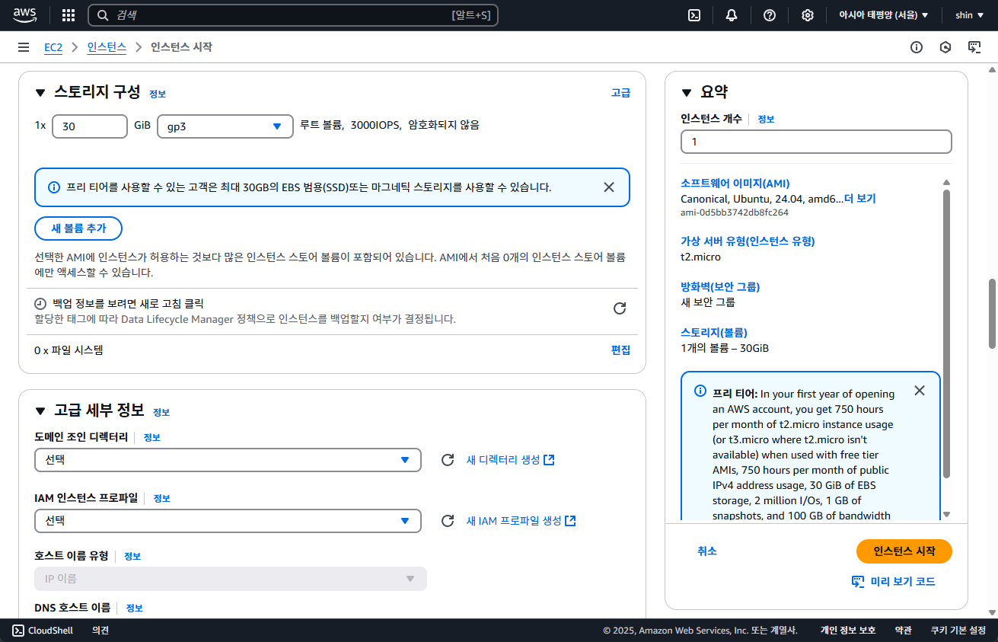Open 스토리지(볼륨) summary link

pyautogui.click(x=713, y=333)
